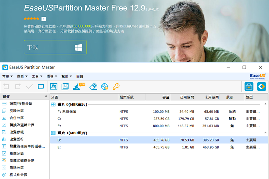Open the migrate OS toolbar icon

54,87
